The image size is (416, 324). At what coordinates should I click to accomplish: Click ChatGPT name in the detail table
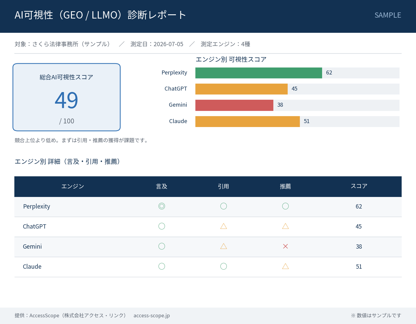pos(34,226)
